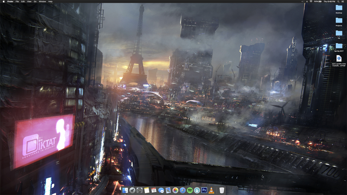
Task: Launch Spotify from the Dock
Action: click(190, 190)
